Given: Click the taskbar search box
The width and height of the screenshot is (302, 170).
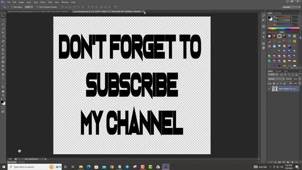Looking at the screenshot, I should tap(34, 167).
